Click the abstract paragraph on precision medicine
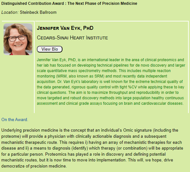Viewport: 190px width, 172px height. tap(92, 148)
